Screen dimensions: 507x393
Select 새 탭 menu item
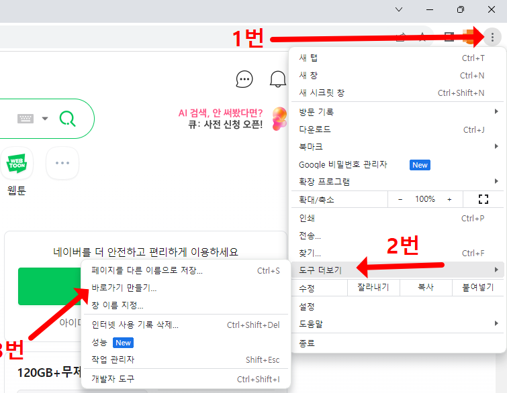pyautogui.click(x=398, y=58)
